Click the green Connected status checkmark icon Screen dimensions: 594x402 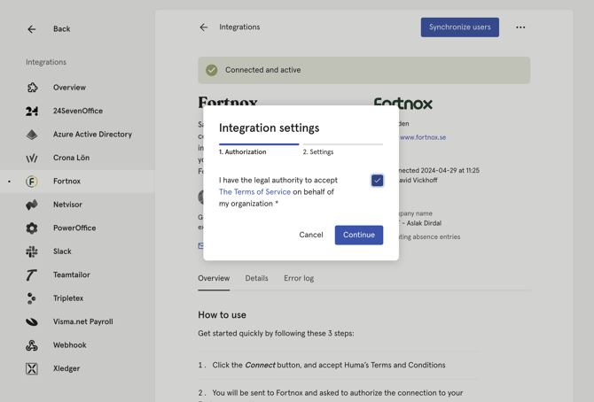pos(211,70)
